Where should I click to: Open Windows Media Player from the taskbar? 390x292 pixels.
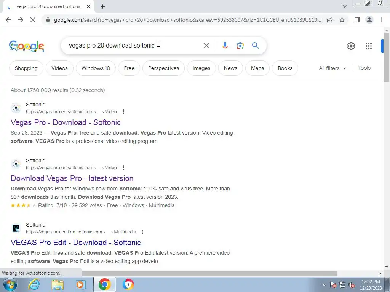coord(80,284)
